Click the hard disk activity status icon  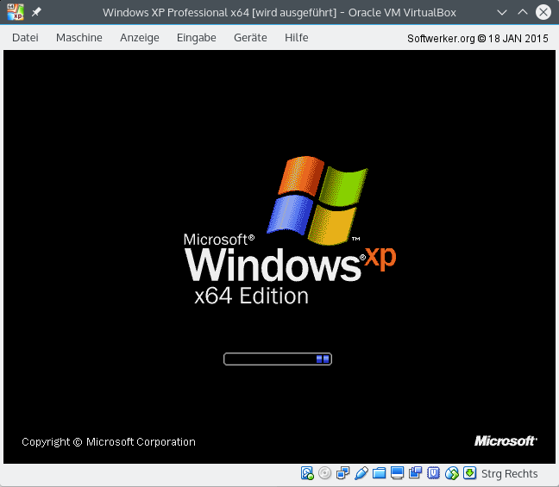pos(307,473)
